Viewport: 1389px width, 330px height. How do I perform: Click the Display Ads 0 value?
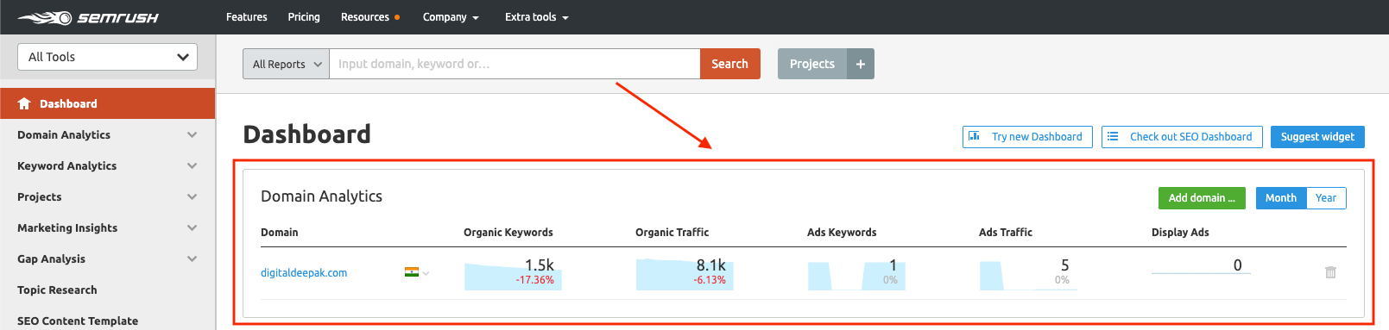tap(1237, 265)
